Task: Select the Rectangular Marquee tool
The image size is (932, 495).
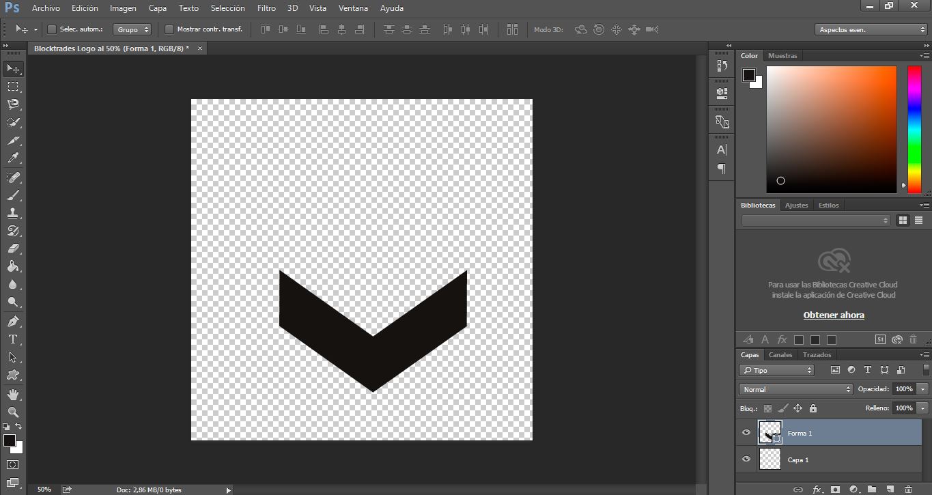Action: [x=13, y=87]
